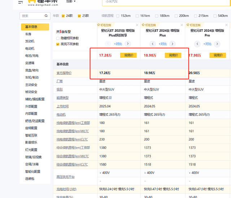Open the 成都 city dropdown

pos(71,1)
